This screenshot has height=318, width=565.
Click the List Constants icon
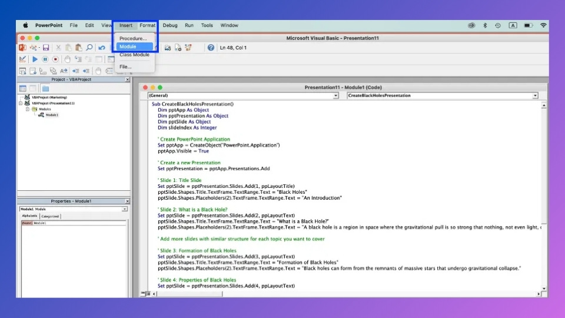pyautogui.click(x=33, y=71)
